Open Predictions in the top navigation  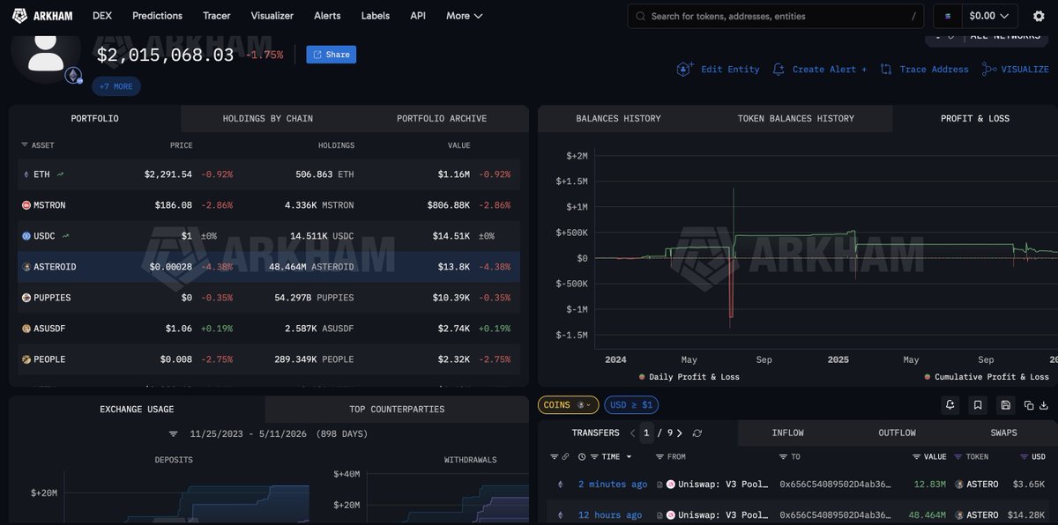click(x=157, y=16)
